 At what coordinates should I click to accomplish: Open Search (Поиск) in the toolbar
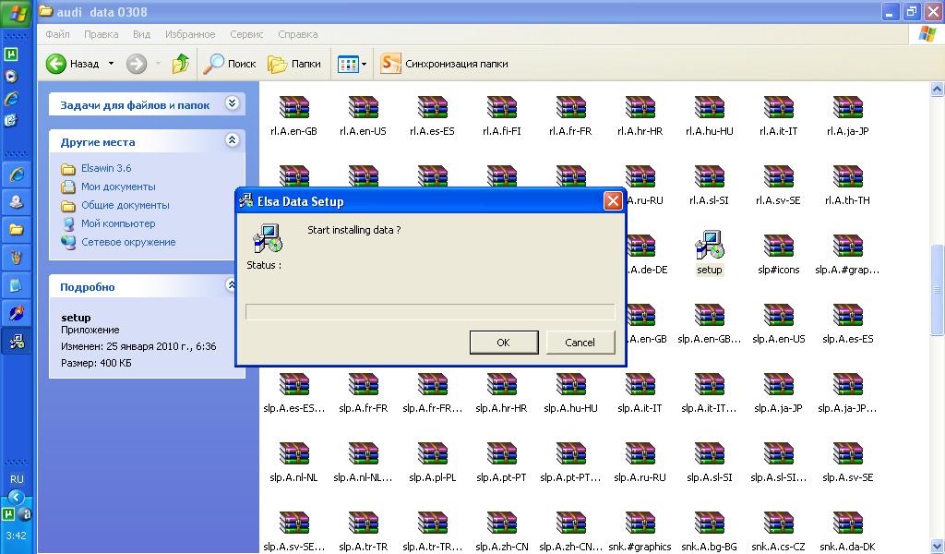231,64
